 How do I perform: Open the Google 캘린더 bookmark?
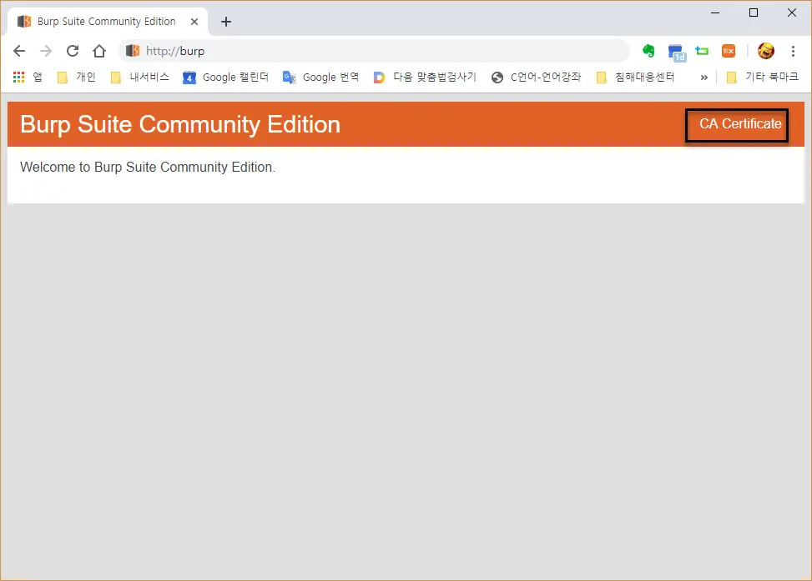(x=226, y=77)
